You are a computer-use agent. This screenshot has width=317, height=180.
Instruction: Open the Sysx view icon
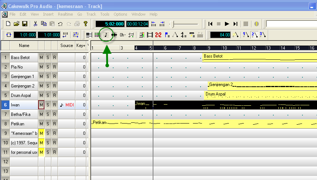coord(192,35)
